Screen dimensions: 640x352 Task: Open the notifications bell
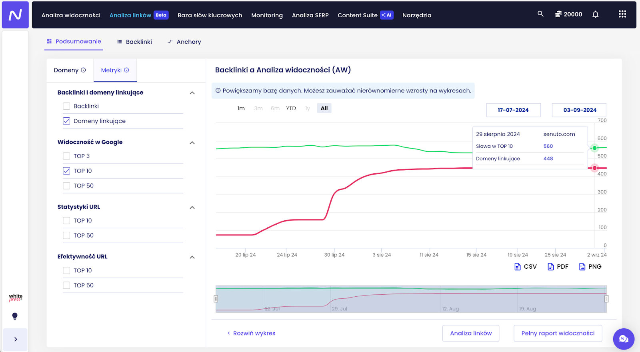click(595, 14)
